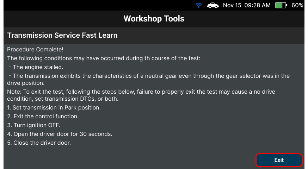The width and height of the screenshot is (308, 169).
Task: Tap the Transmission Service Fast Learn heading
Action: pyautogui.click(x=62, y=35)
